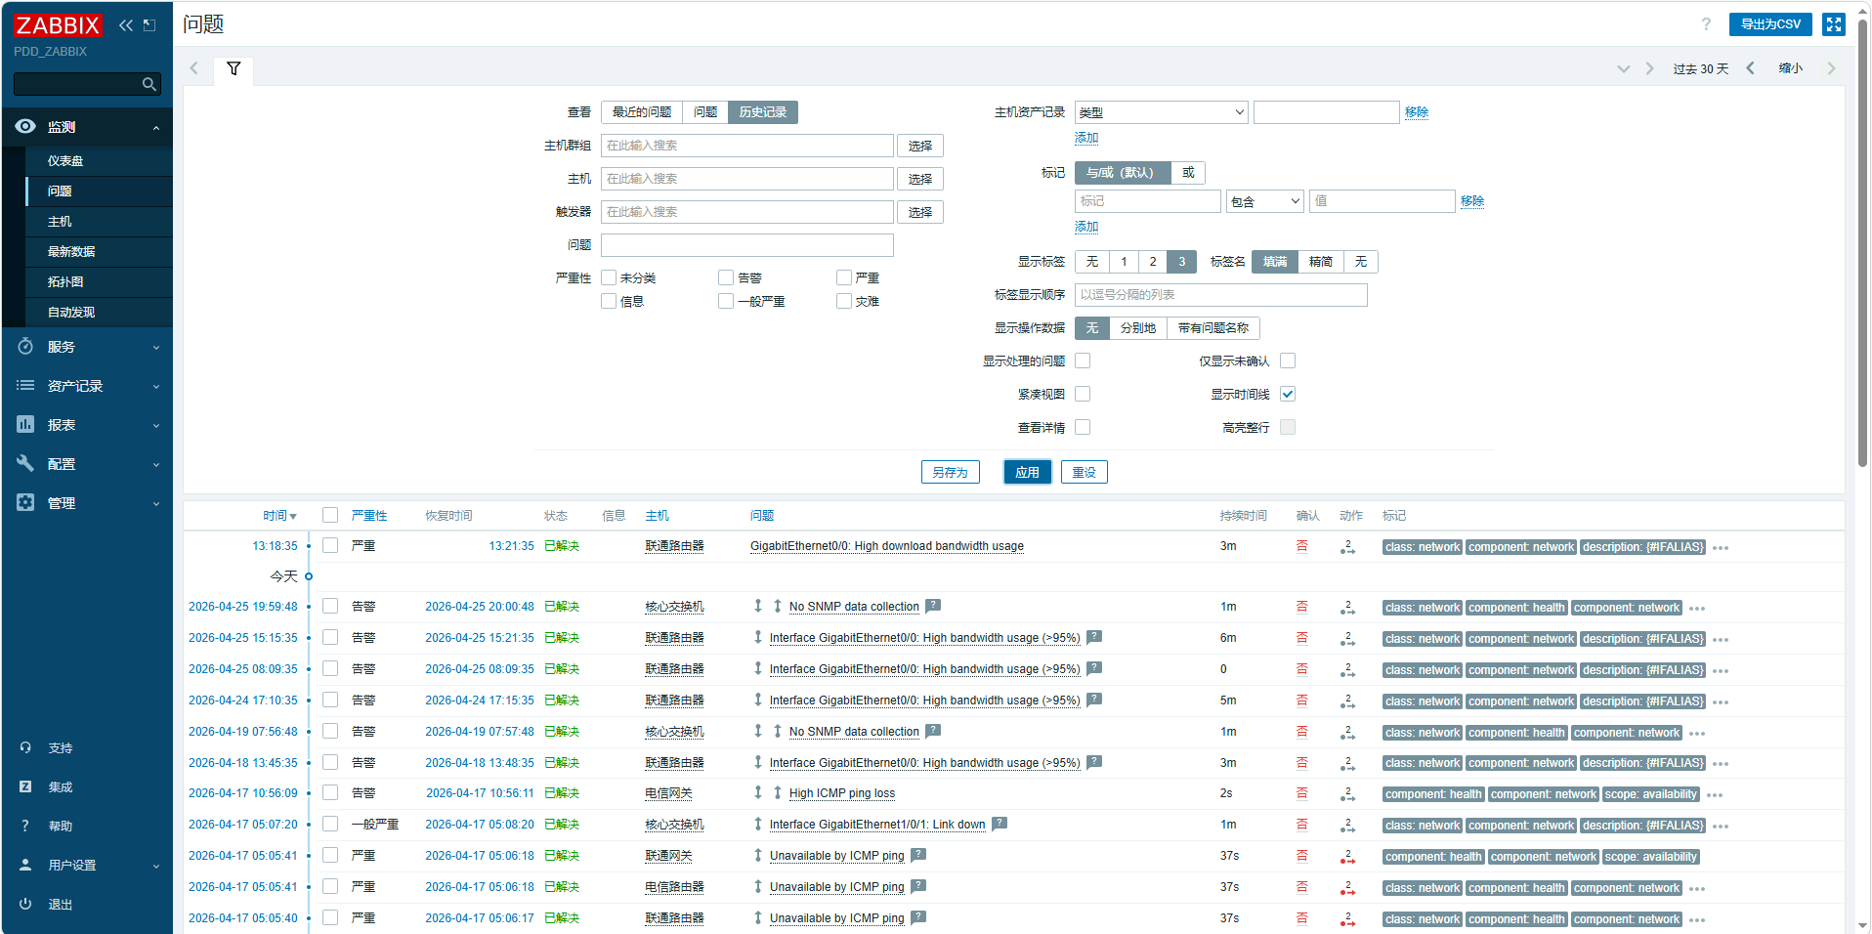Click the search magnifier icon in sidebar
The image size is (1872, 934).
click(149, 85)
